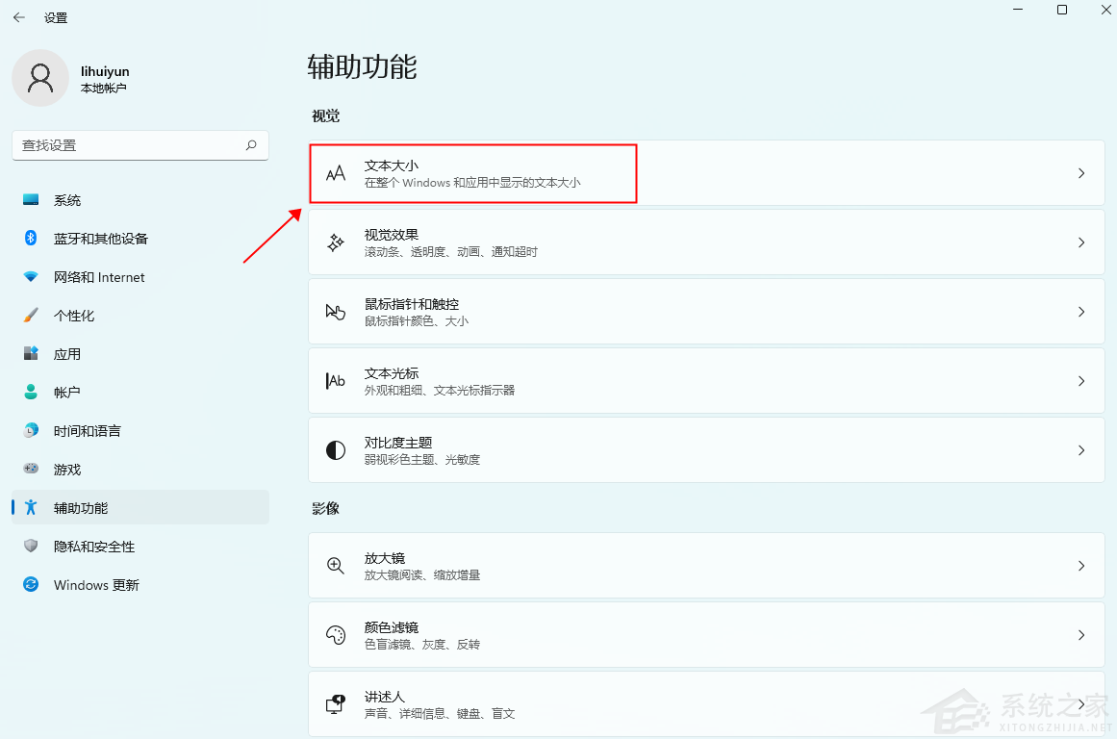Click the palette icon of 颜色滤镜

point(336,635)
